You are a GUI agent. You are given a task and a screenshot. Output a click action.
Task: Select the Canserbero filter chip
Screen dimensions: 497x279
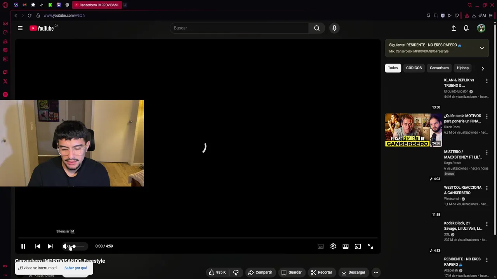point(439,68)
